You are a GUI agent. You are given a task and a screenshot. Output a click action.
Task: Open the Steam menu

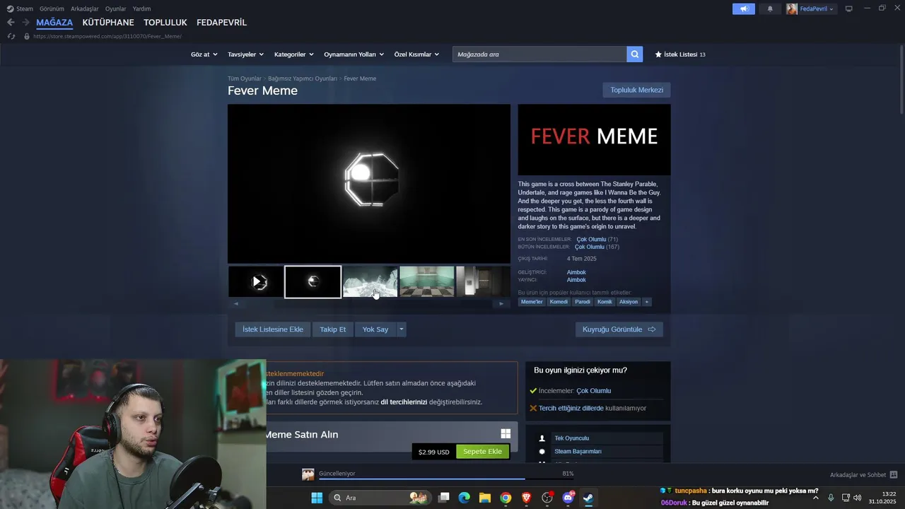pyautogui.click(x=20, y=8)
